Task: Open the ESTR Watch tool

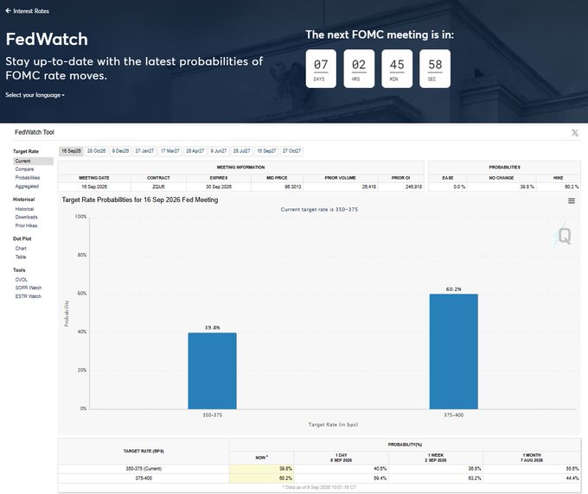Action: (x=29, y=296)
